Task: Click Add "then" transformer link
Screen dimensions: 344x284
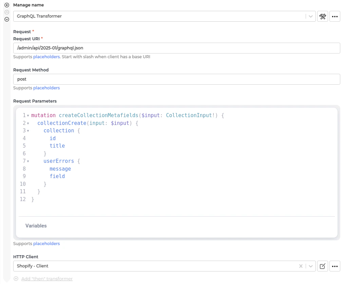Action: click(x=47, y=279)
